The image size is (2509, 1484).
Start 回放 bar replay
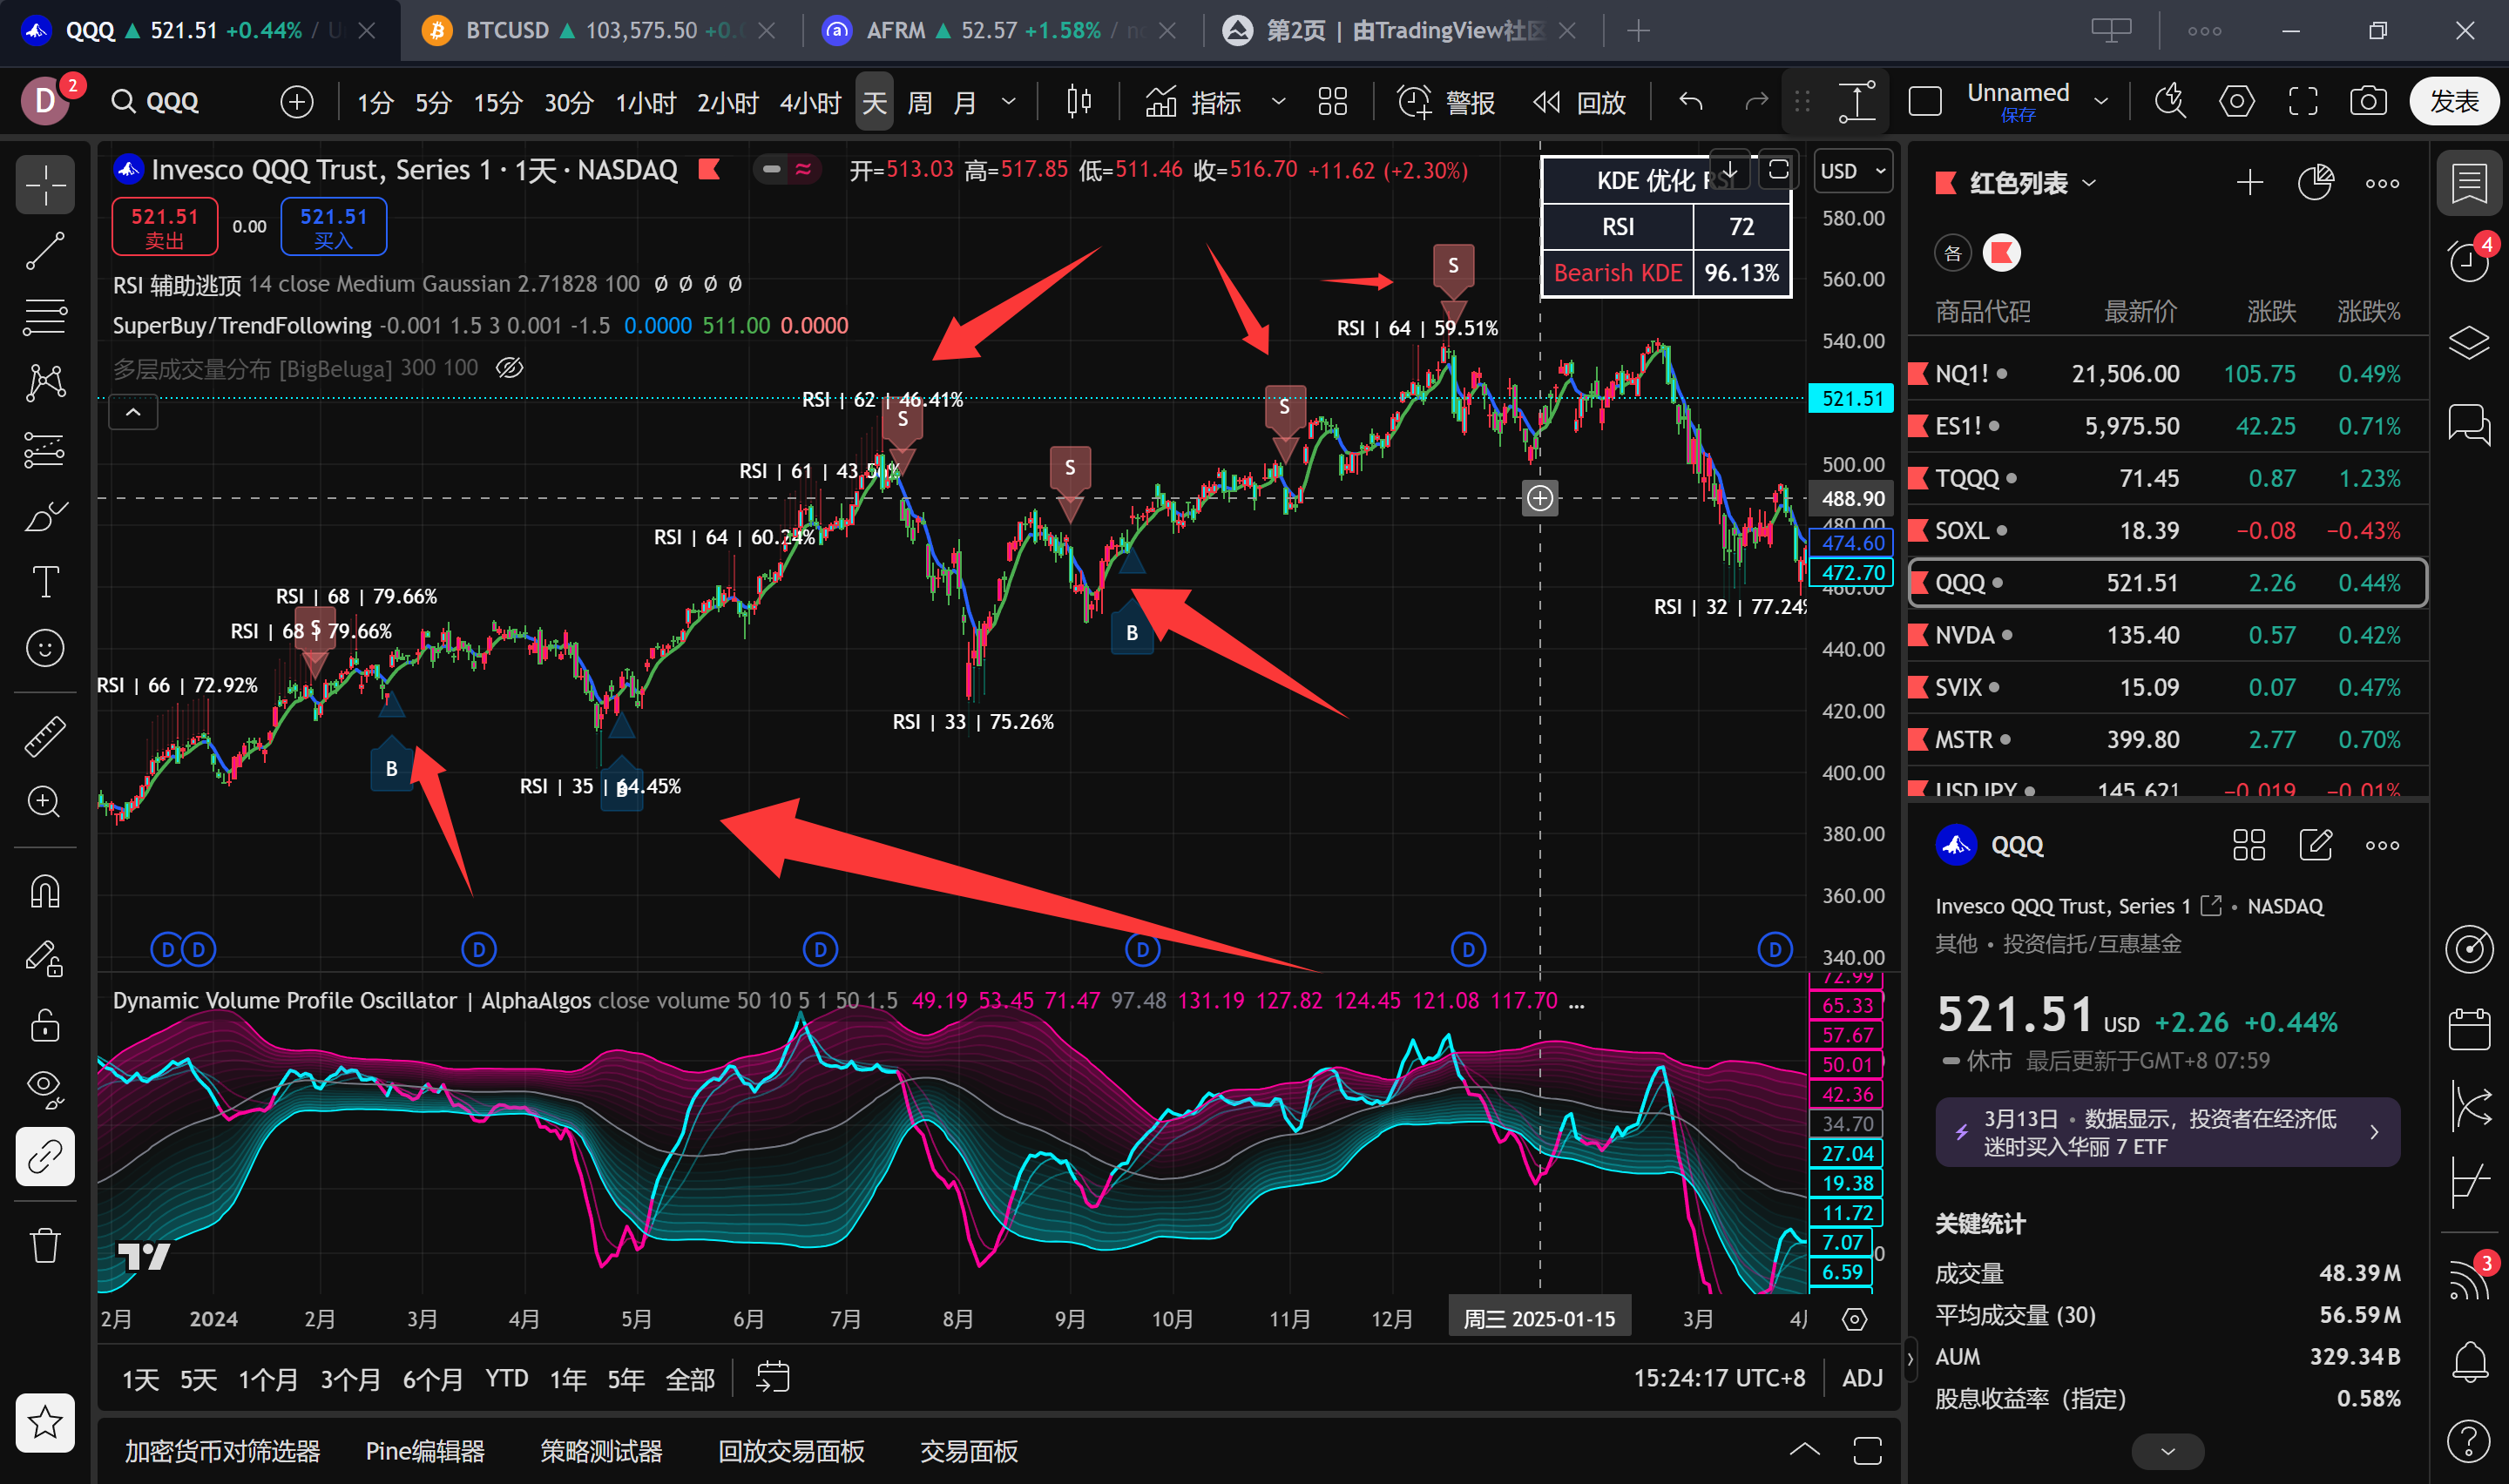tap(1580, 102)
